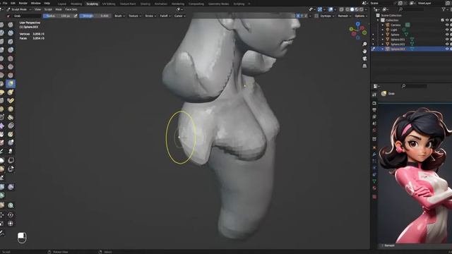Open the Stroke dropdown

click(150, 16)
